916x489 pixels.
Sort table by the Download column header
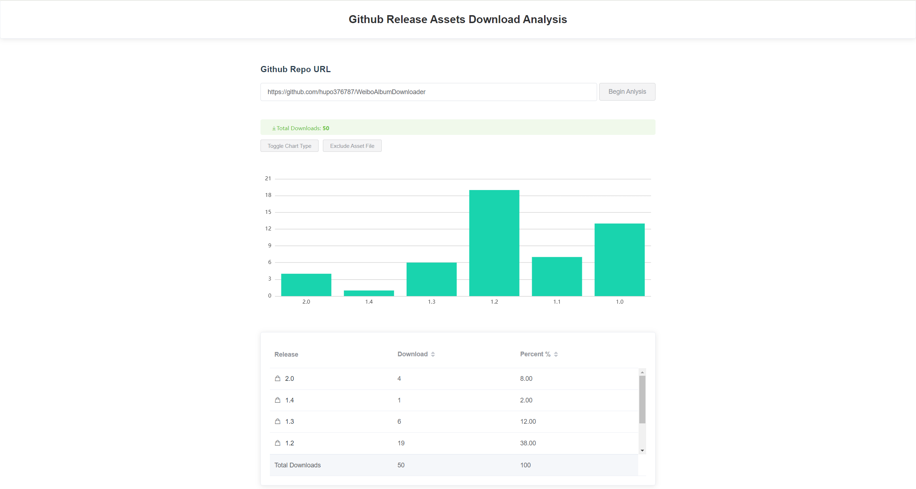pos(416,354)
